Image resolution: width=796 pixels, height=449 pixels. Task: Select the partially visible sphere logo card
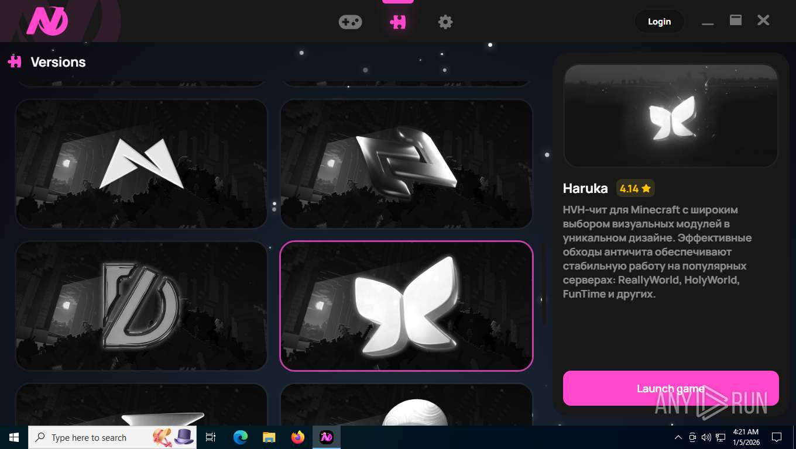pyautogui.click(x=407, y=405)
